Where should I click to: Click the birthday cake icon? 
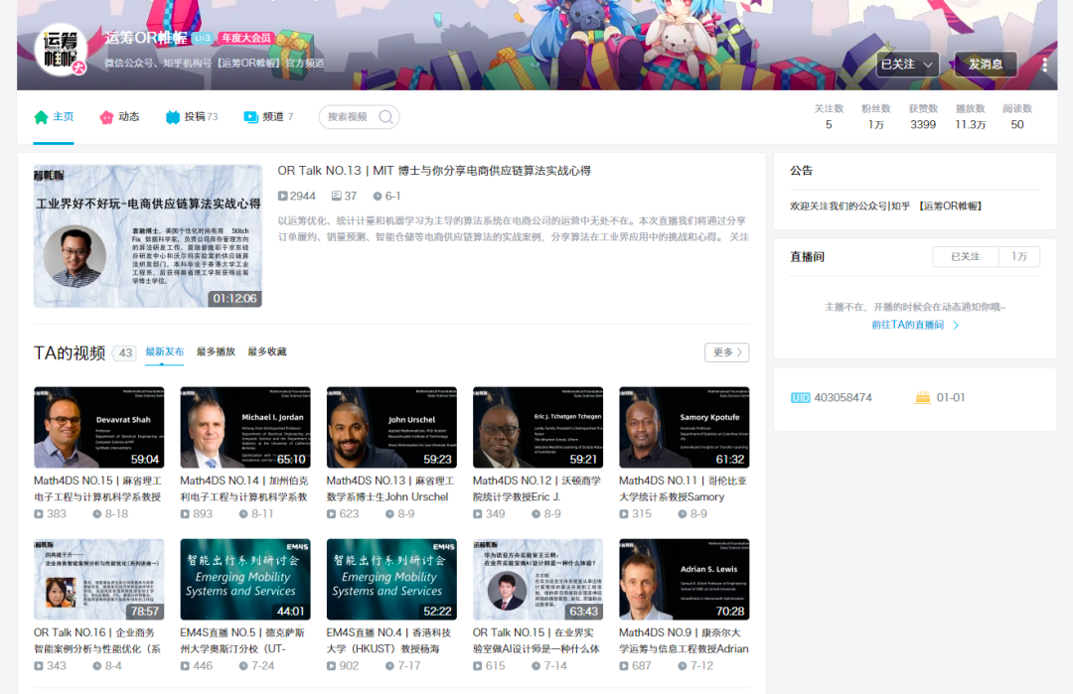click(x=922, y=397)
